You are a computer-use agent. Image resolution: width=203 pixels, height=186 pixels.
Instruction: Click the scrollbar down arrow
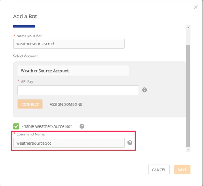pos(188,149)
